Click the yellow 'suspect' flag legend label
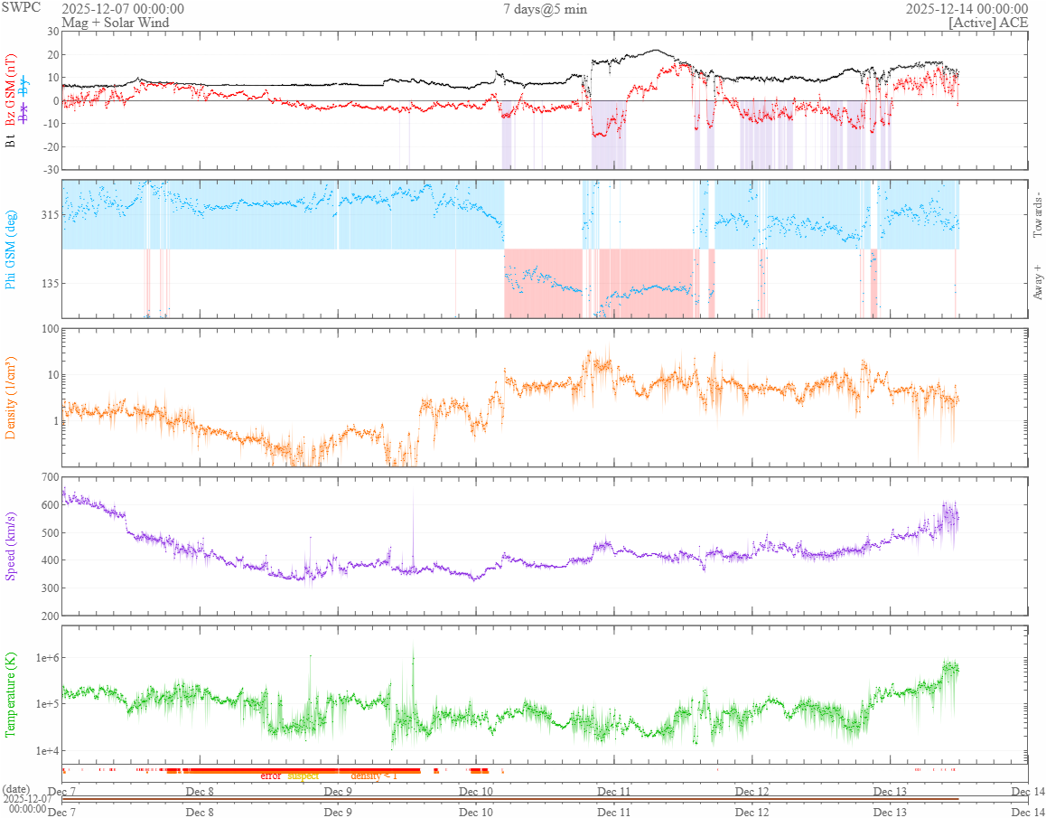 coord(303,776)
